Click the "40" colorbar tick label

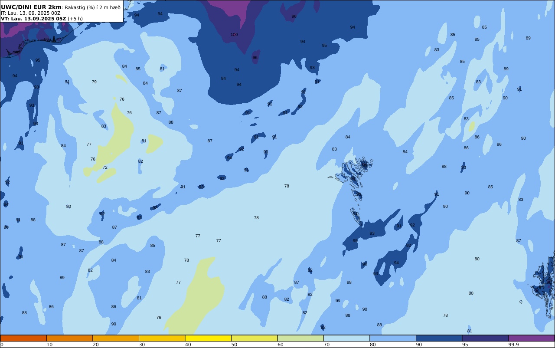pyautogui.click(x=188, y=345)
